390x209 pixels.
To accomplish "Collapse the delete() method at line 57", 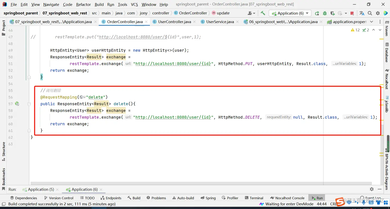I will click(29, 104).
